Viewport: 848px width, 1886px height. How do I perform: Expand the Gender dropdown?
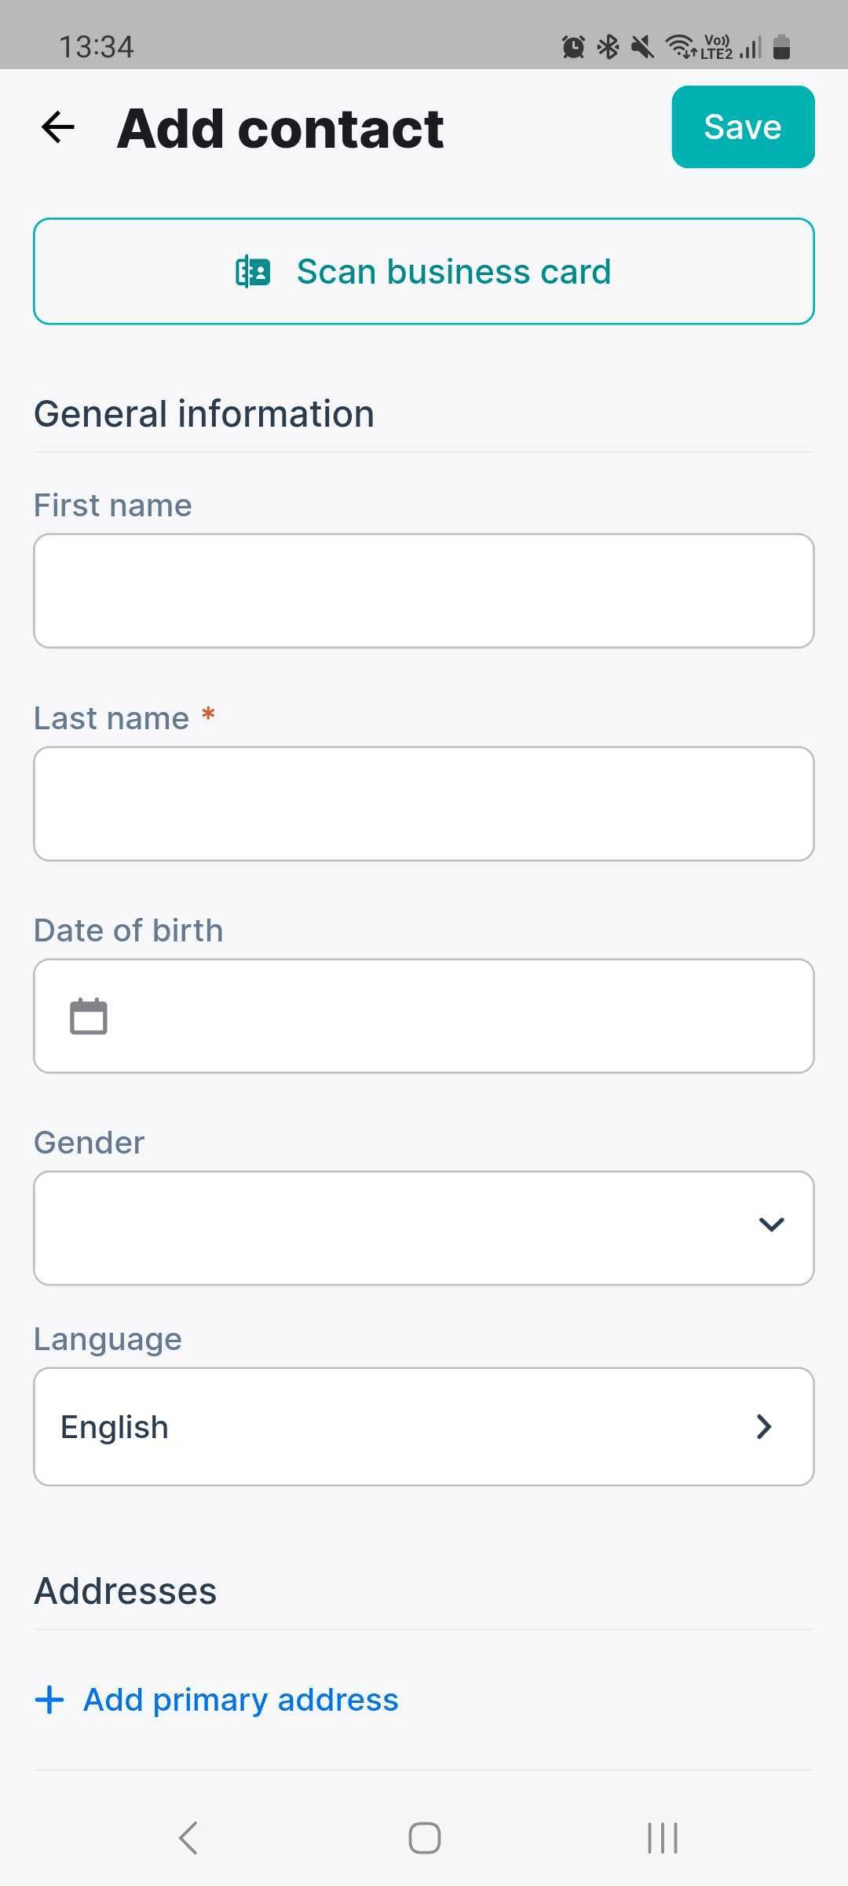pos(772,1224)
